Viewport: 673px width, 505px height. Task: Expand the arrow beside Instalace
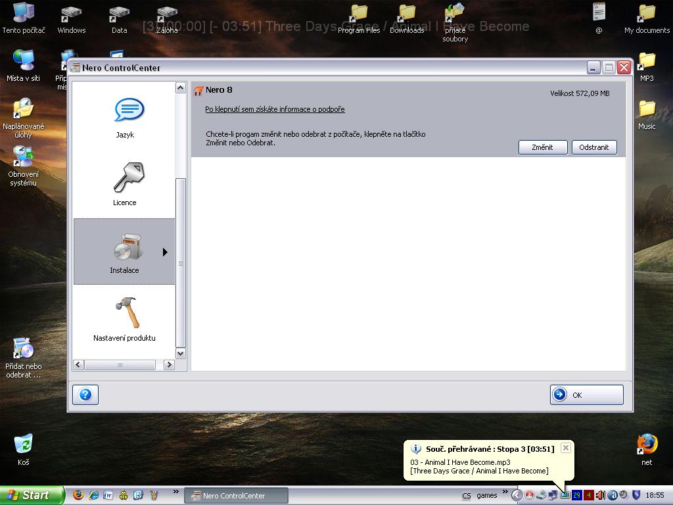165,252
